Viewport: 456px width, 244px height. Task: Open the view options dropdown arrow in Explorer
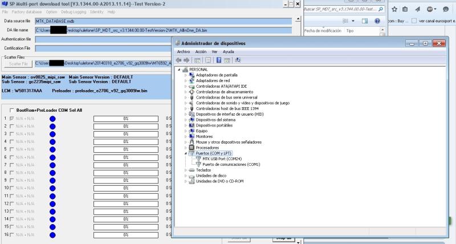click(x=353, y=21)
